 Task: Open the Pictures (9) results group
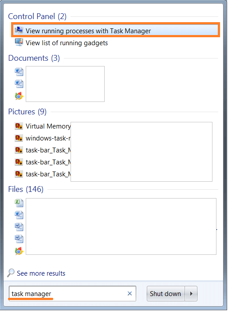pos(28,112)
